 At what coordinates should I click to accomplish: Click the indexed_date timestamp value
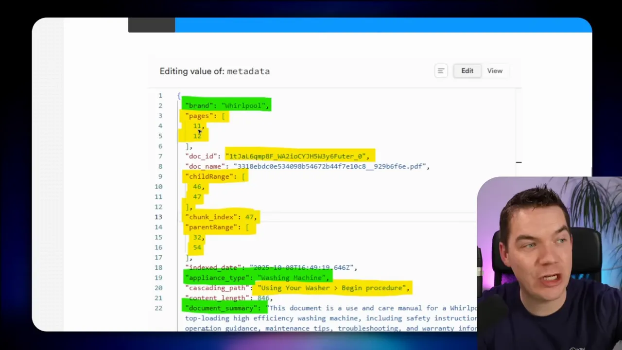(x=303, y=267)
